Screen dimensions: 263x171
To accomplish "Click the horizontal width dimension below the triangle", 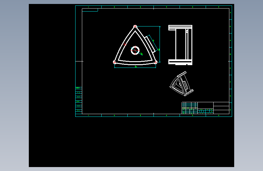I will 135,68.
